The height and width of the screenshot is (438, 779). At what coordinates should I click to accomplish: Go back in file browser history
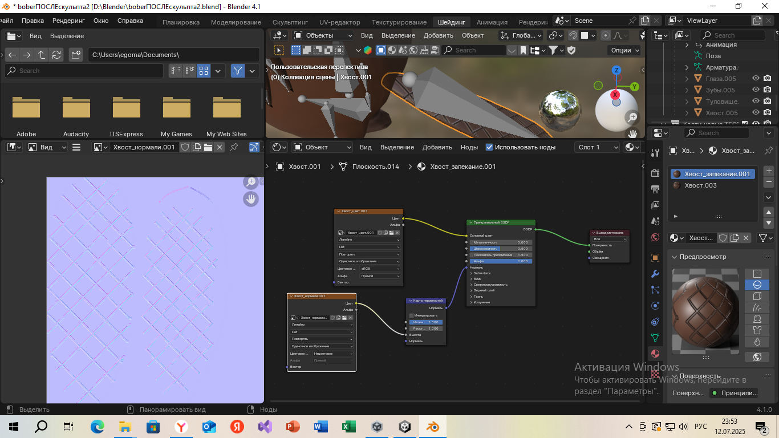13,55
